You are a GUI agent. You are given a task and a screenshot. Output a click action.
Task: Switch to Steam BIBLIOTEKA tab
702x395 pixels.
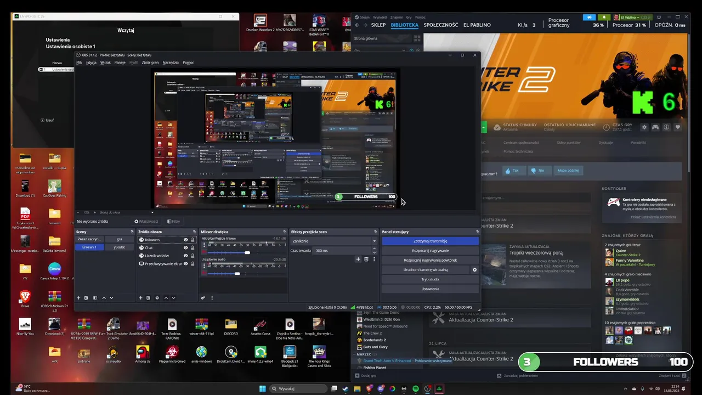tap(405, 25)
